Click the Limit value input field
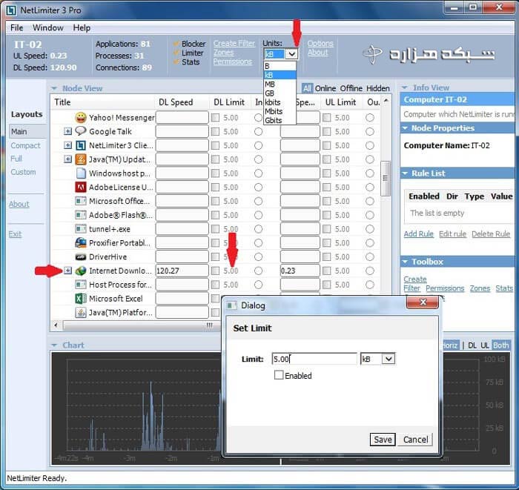The height and width of the screenshot is (490, 519). click(314, 359)
